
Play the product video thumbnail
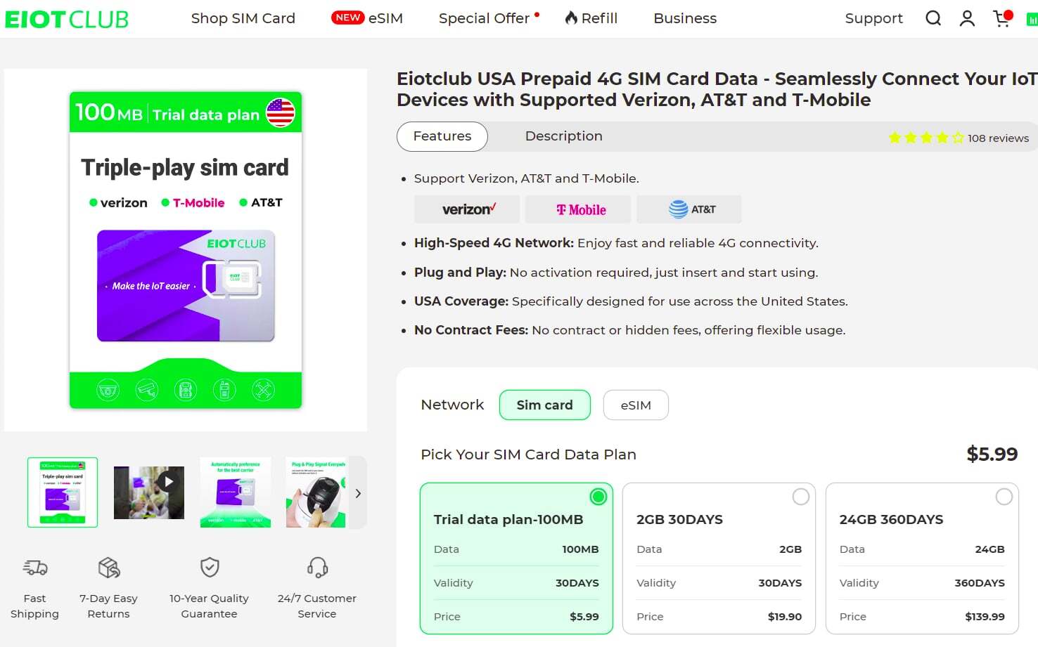coord(149,492)
